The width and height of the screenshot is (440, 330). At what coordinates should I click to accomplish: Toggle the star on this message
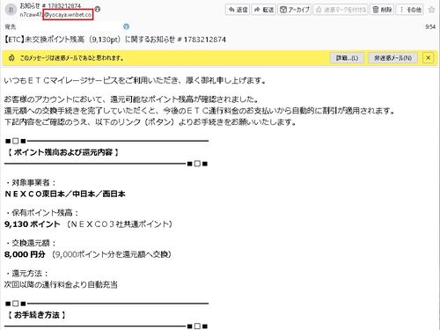431,10
